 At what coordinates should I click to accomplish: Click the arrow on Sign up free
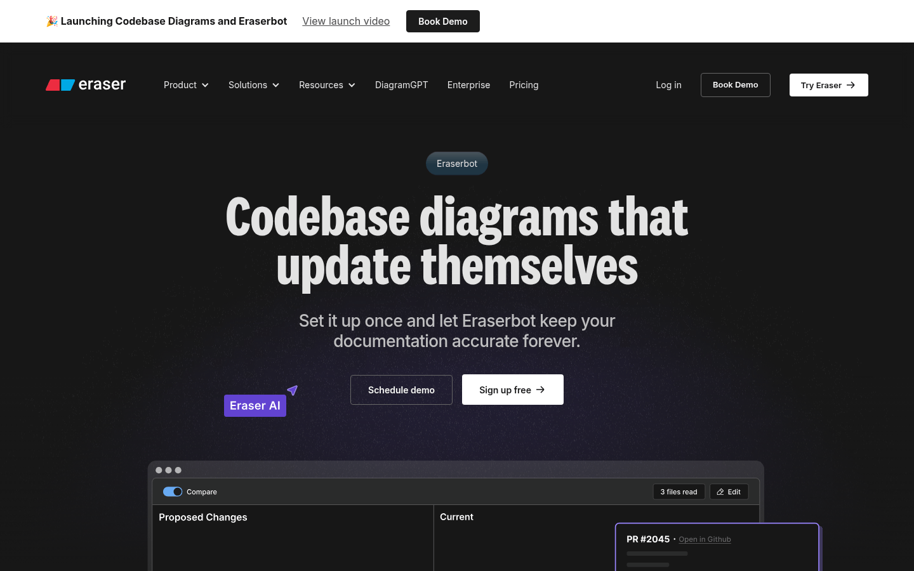pyautogui.click(x=541, y=390)
